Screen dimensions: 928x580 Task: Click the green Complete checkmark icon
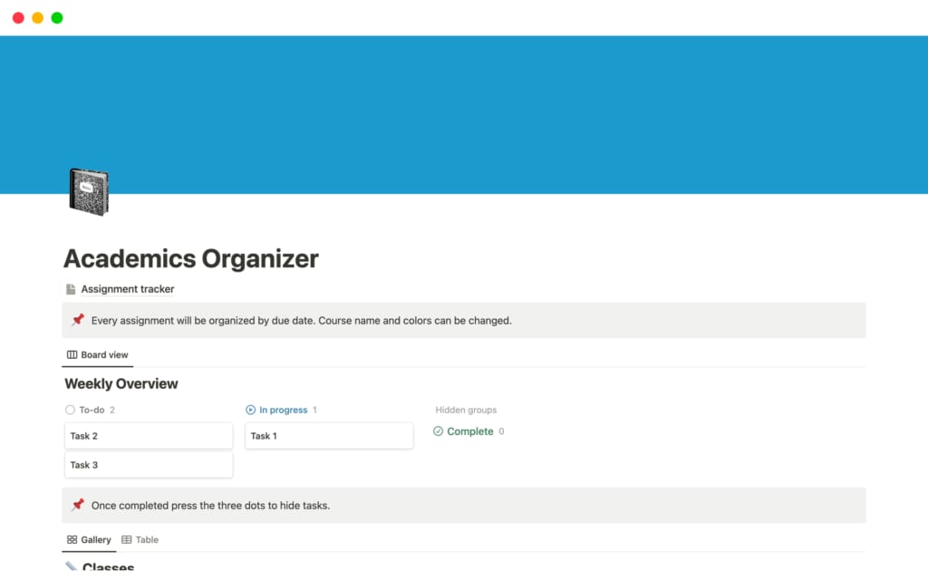click(439, 431)
